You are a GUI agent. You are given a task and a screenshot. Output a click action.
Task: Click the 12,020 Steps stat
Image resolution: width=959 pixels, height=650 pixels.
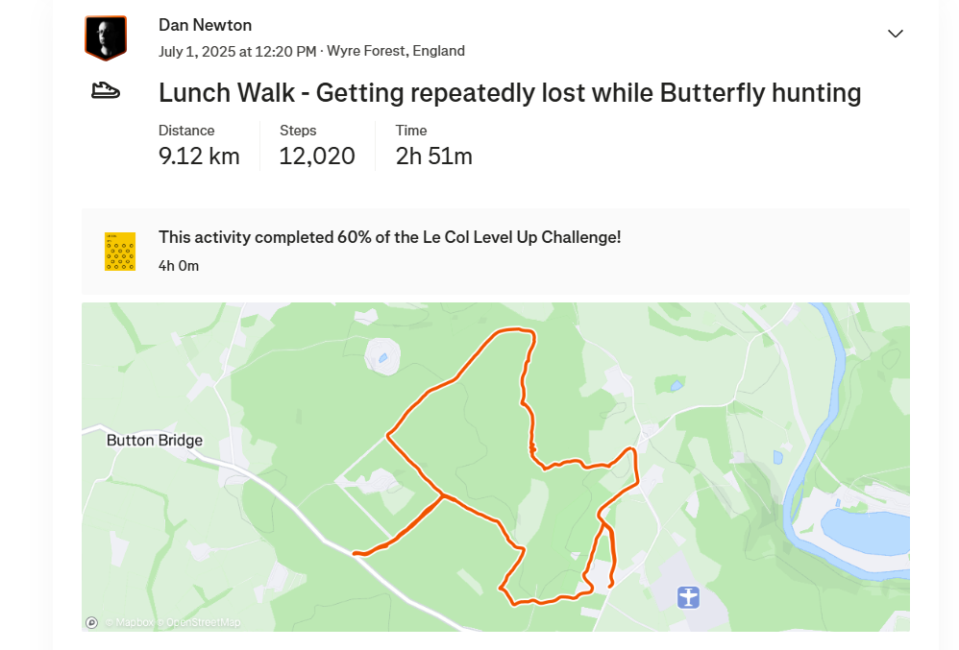coord(317,146)
